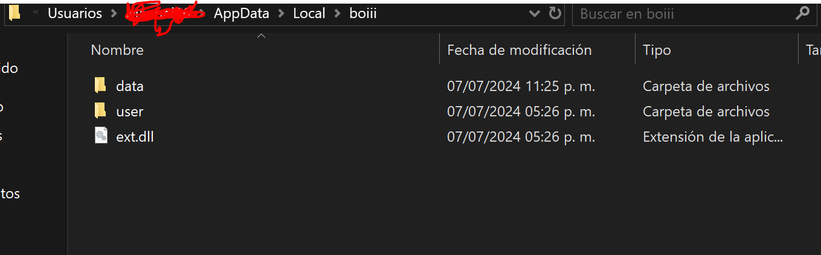Go to Local in breadcrumb path
The height and width of the screenshot is (255, 821).
[x=309, y=13]
